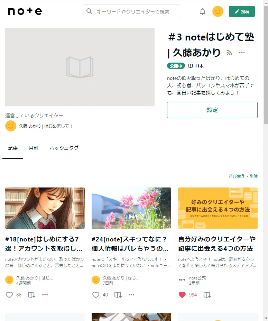
Task: Click the search magnifier icon
Action: 89,11
